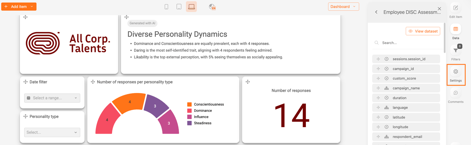This screenshot has height=145, width=471.
Task: Click move handle of AI summary card
Action: click(126, 17)
